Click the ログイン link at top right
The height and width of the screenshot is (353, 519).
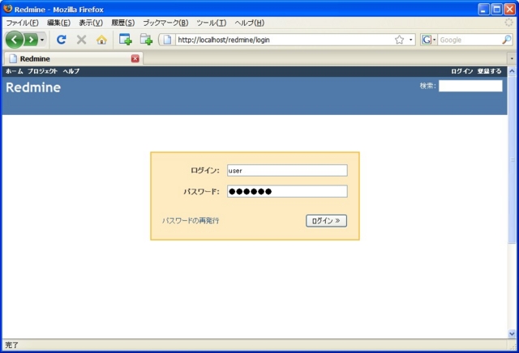coord(461,71)
